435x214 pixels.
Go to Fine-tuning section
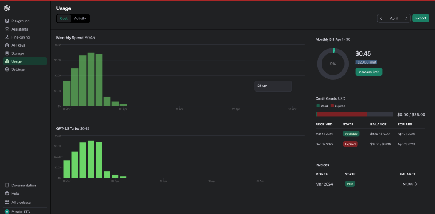coord(25,37)
